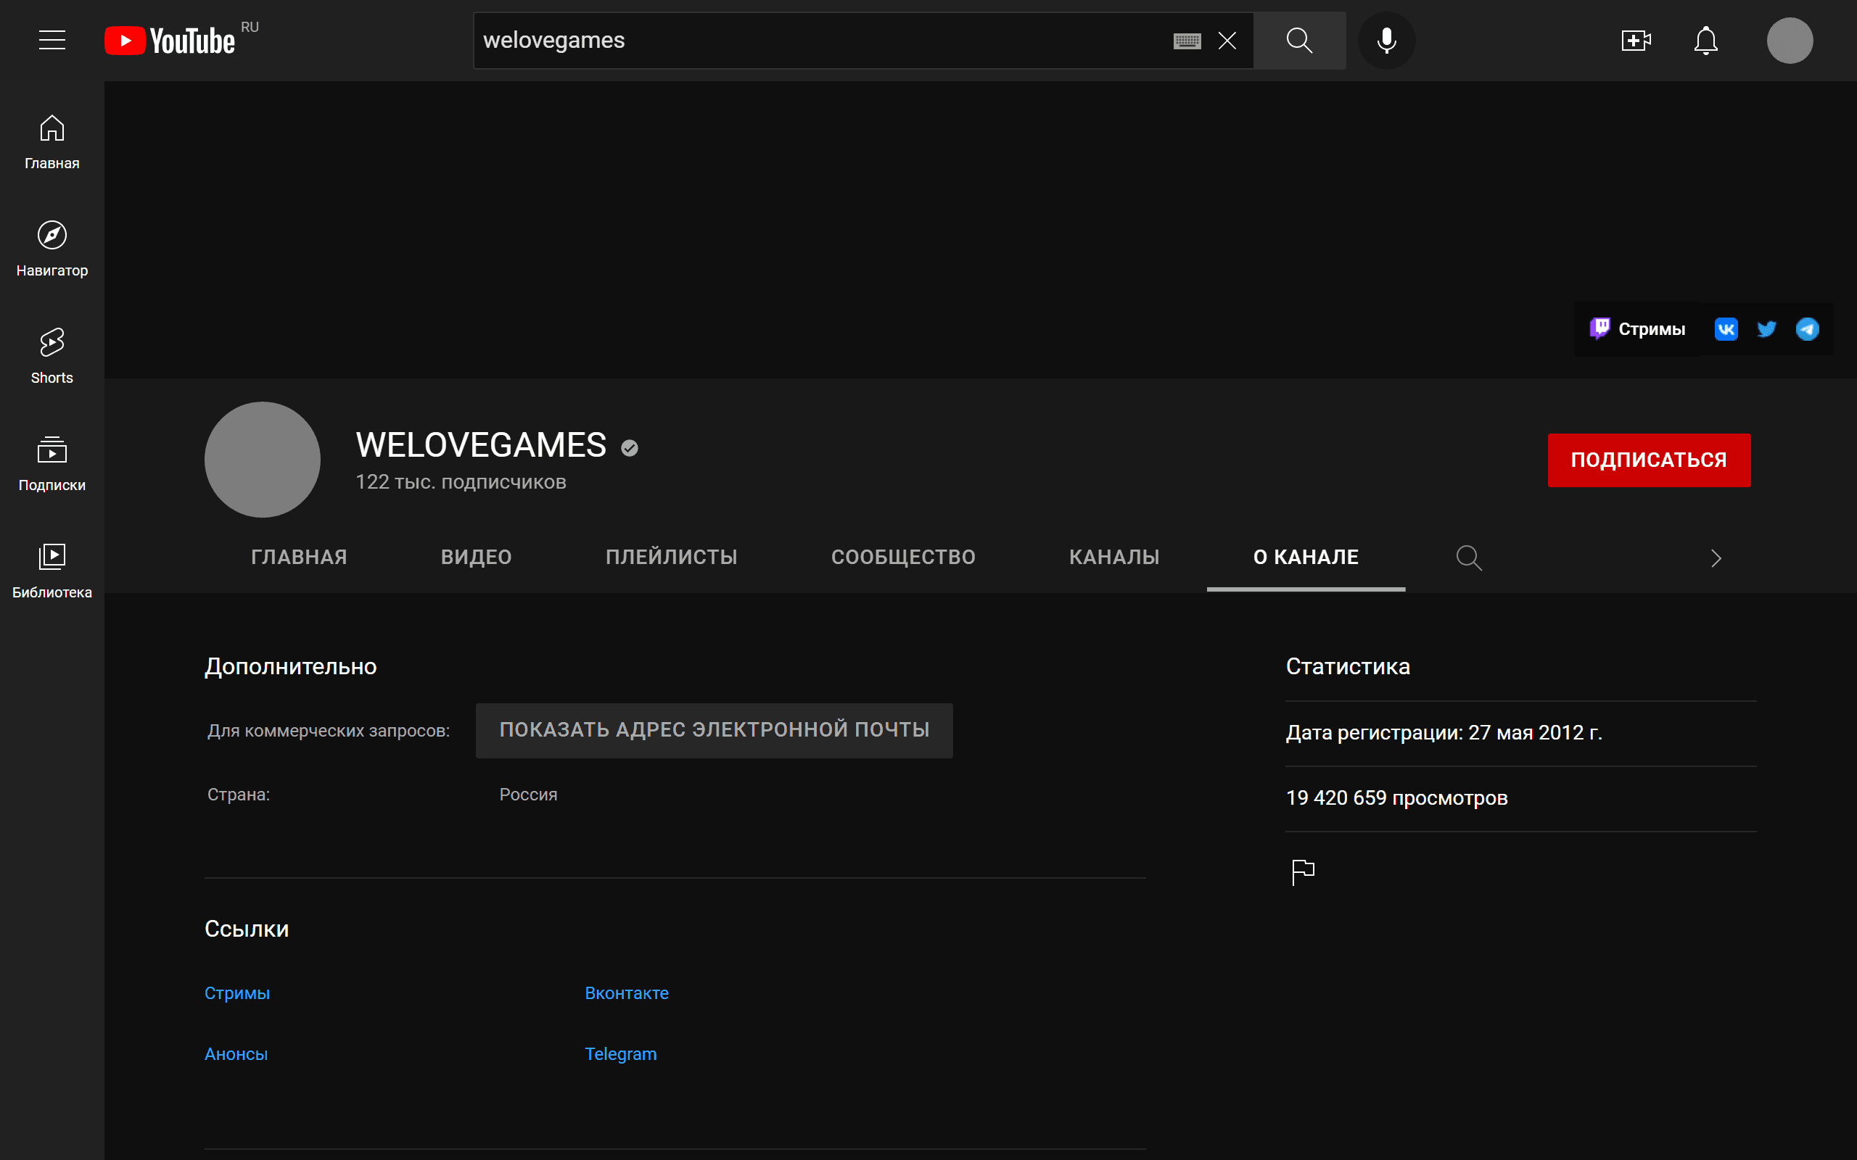1857x1160 pixels.
Task: Click ПОКАЗАТЬ АДРЕС ЭЛЕКТРОННОЙ ПОЧТЫ button
Action: point(714,729)
